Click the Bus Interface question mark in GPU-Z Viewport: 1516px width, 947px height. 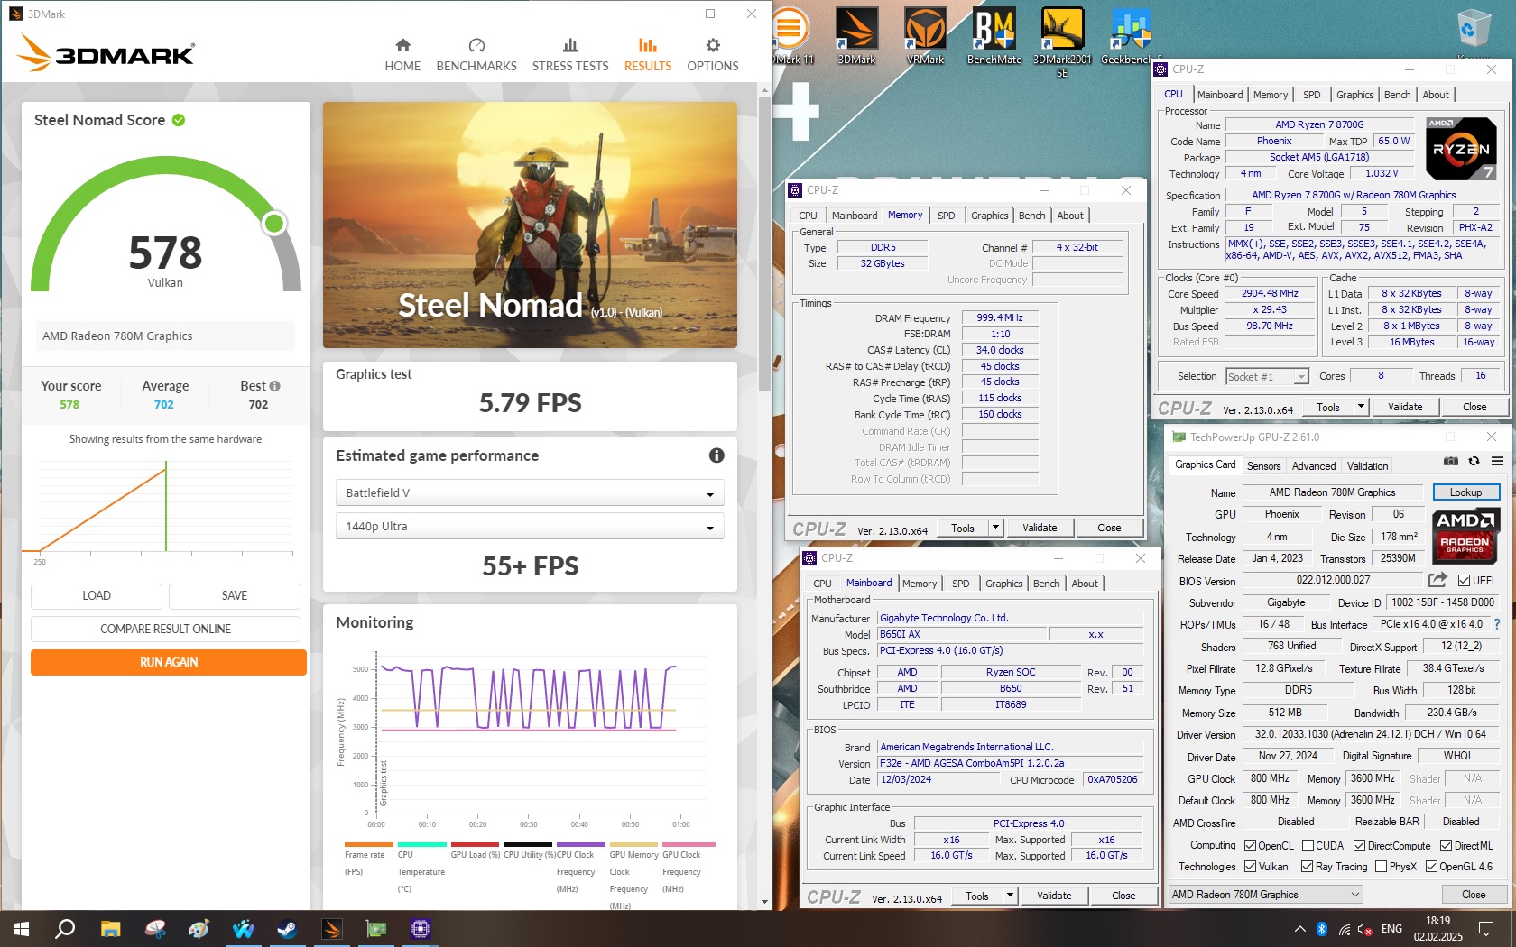click(1497, 624)
